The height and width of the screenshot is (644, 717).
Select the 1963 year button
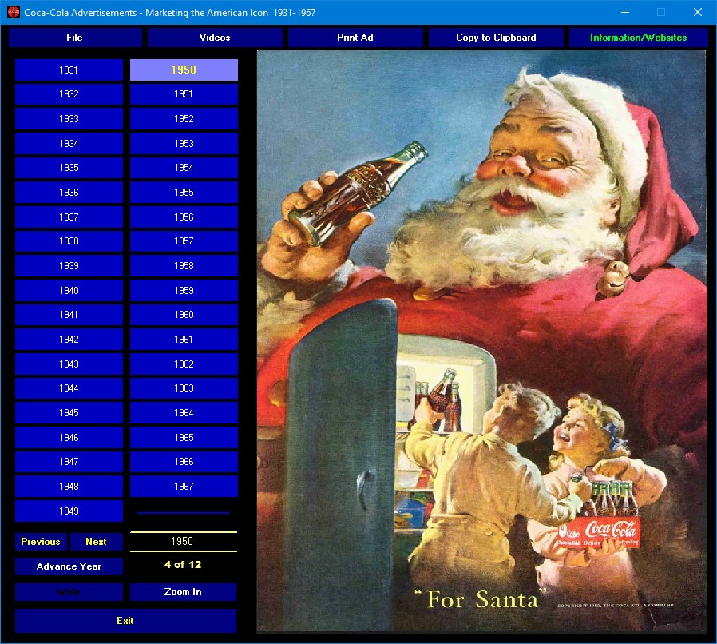click(184, 388)
